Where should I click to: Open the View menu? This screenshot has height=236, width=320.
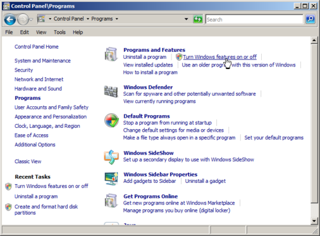pyautogui.click(x=41, y=32)
